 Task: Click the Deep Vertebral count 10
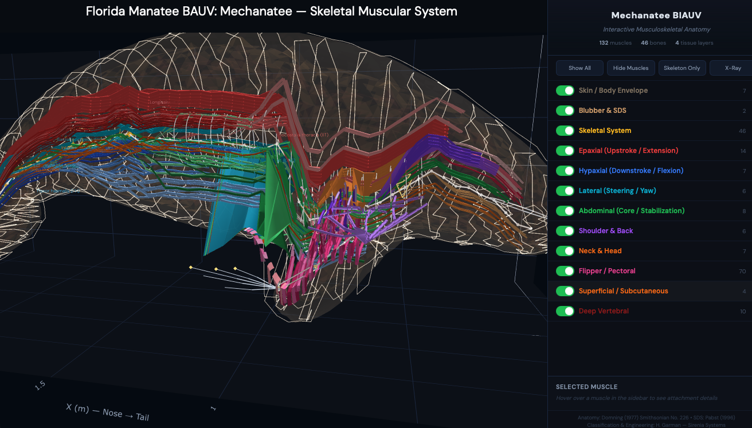click(x=743, y=312)
